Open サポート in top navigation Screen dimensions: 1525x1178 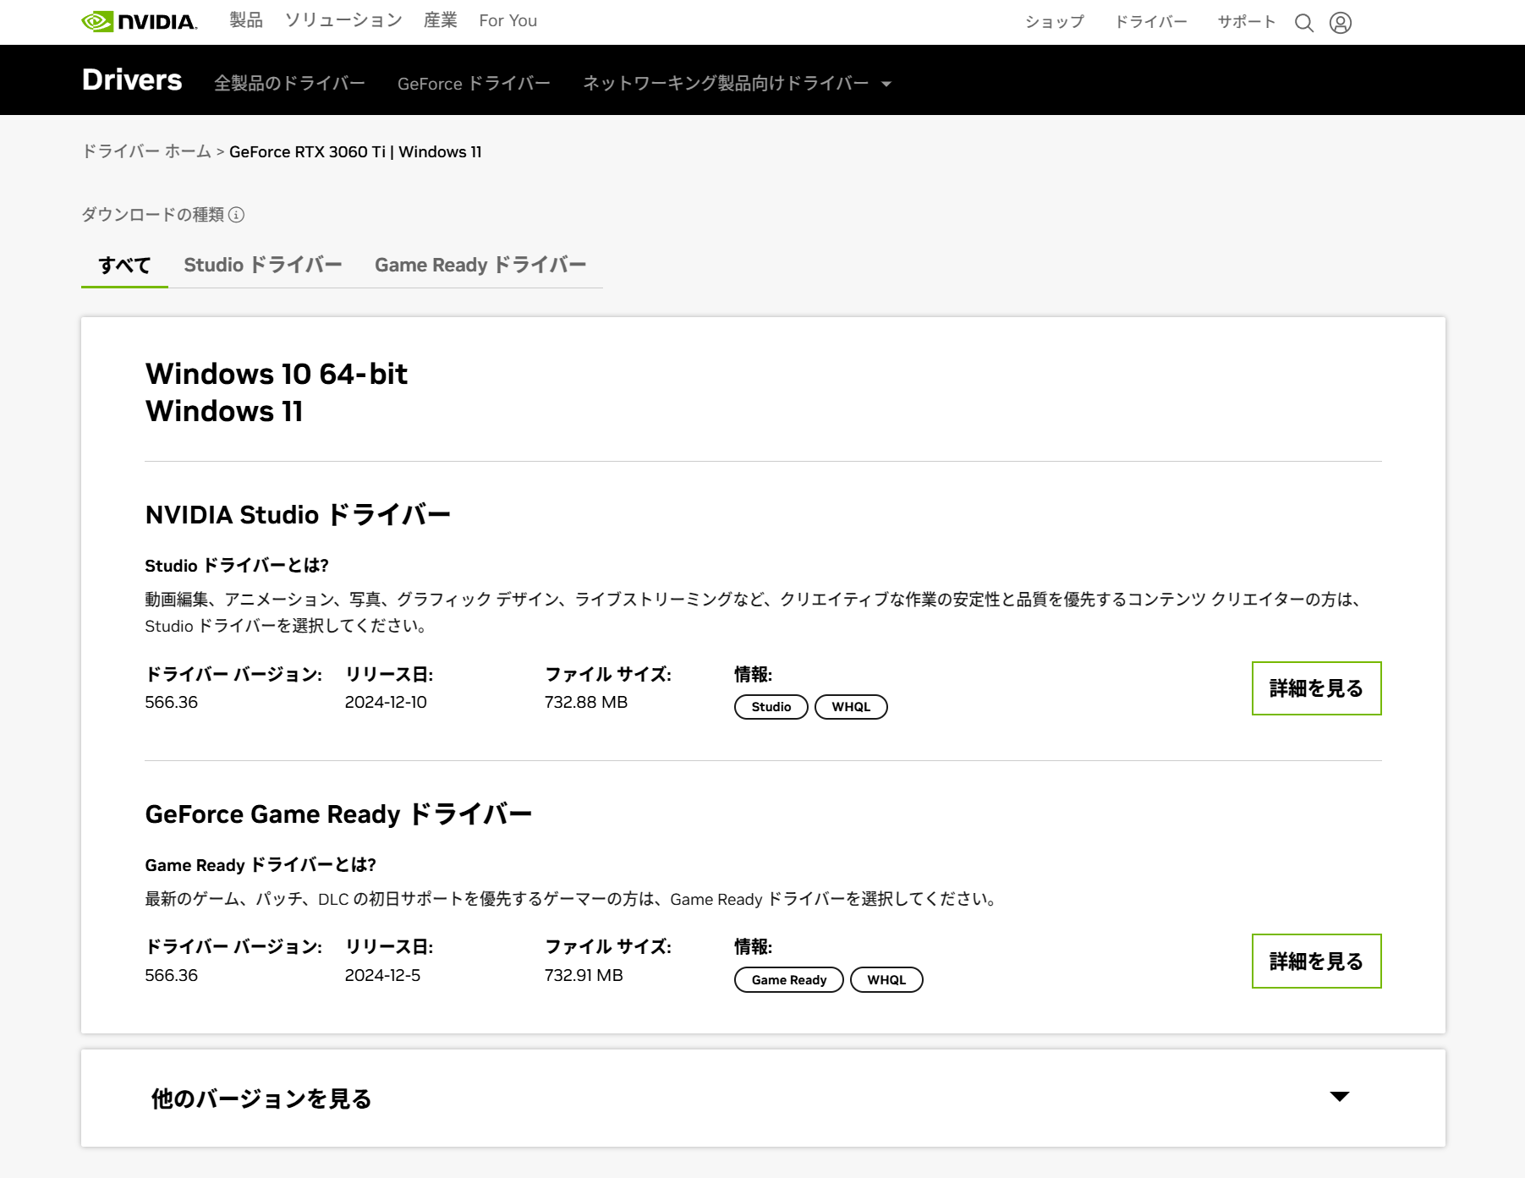tap(1246, 22)
